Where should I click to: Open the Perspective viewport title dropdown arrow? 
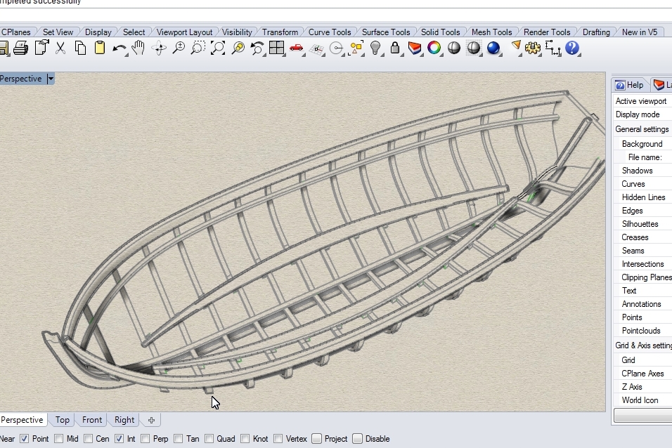(51, 79)
